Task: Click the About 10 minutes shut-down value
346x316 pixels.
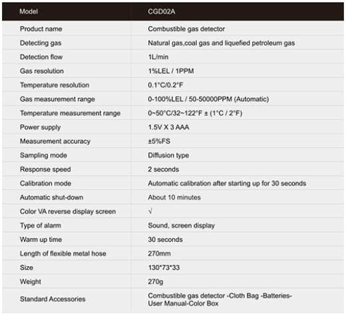Action: coord(174,198)
